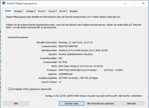Click the 16384MB RAM value

pyautogui.click(x=66, y=74)
